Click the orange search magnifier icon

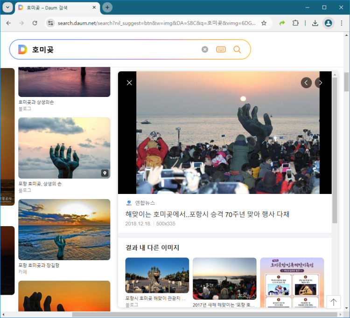coord(237,49)
